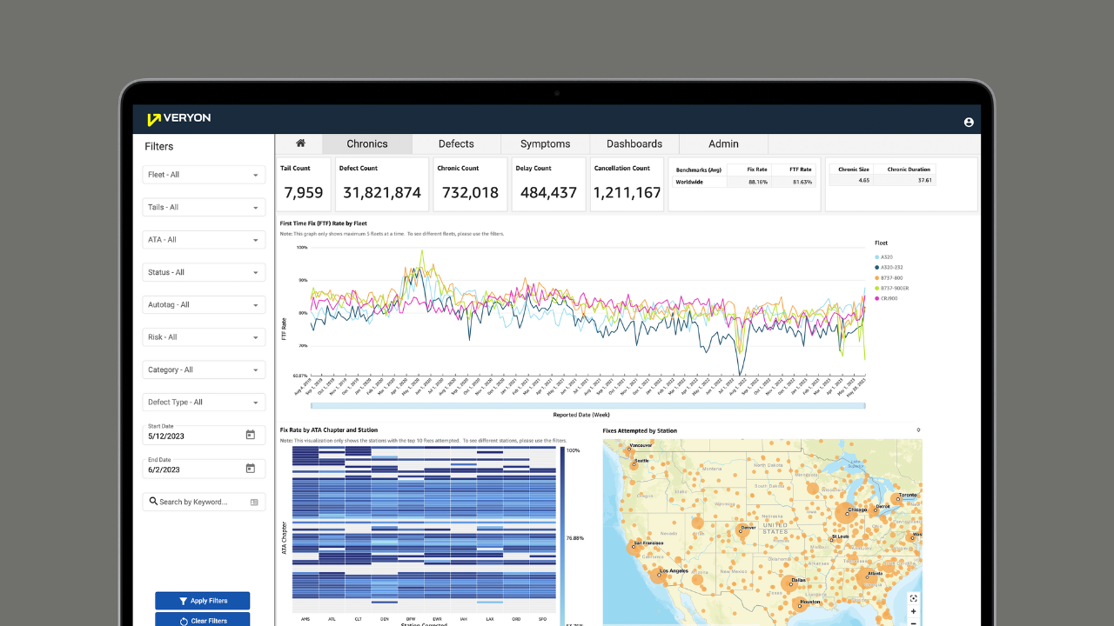Click the Veryon logo
The height and width of the screenshot is (626, 1114).
[179, 119]
